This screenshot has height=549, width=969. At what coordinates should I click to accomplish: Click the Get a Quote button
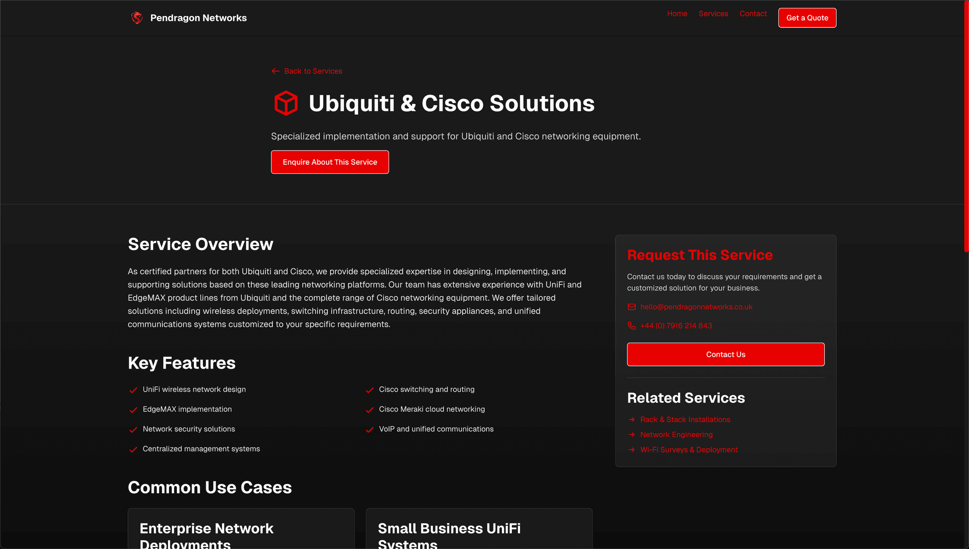click(807, 18)
